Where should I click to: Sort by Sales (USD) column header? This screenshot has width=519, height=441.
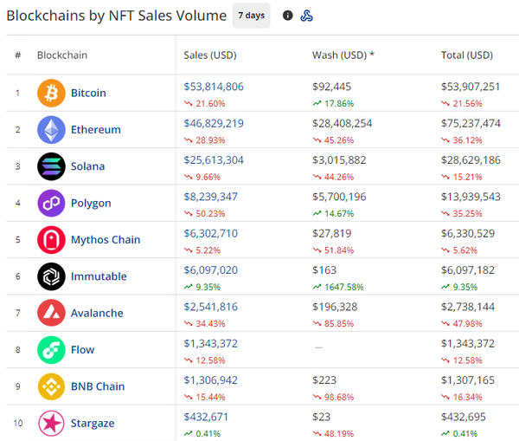(x=209, y=55)
